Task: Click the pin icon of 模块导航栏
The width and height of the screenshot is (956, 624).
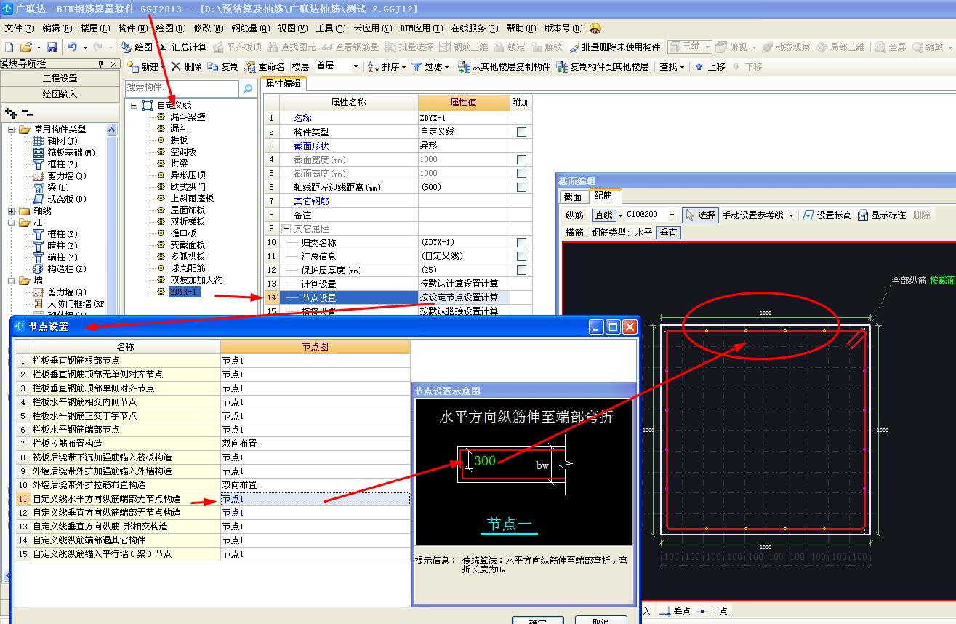Action: point(101,63)
